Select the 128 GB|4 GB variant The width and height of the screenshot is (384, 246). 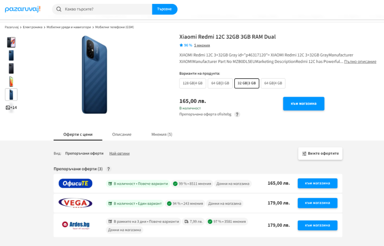click(x=193, y=83)
